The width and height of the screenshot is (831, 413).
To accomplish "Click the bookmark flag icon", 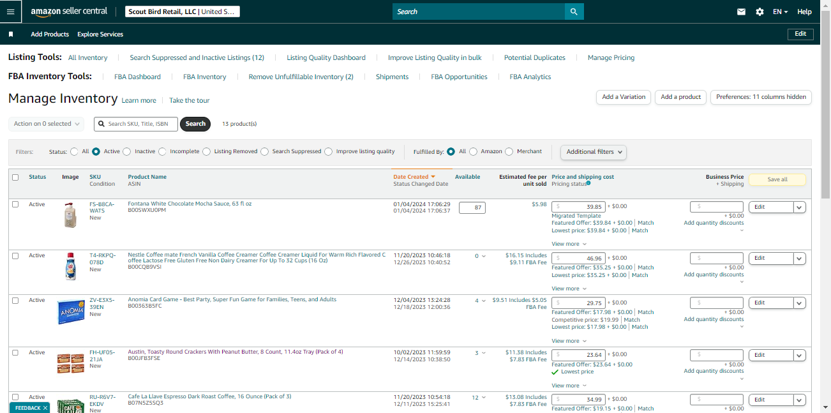I will [11, 34].
